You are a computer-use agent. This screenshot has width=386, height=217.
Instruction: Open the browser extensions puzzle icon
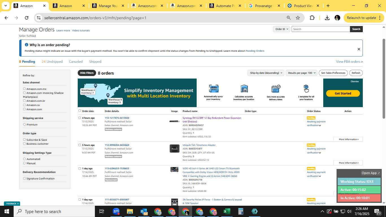[312, 18]
